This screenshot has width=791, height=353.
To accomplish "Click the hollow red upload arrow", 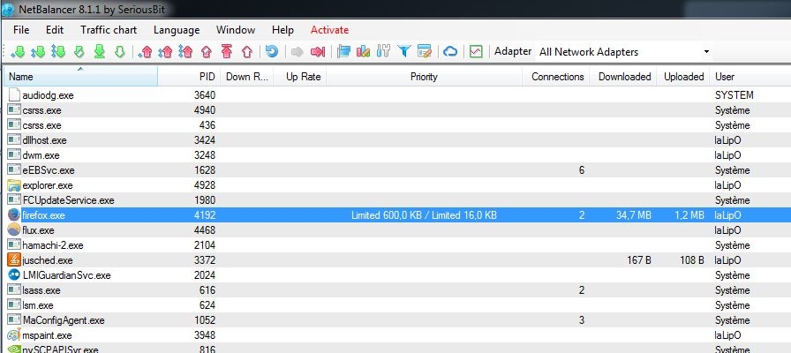I will coord(246,51).
